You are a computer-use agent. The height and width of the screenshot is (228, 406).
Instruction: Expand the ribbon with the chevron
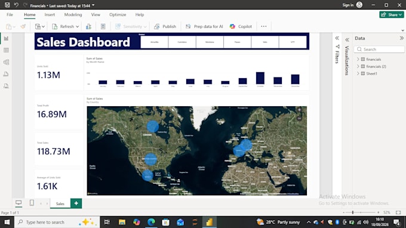click(x=402, y=30)
